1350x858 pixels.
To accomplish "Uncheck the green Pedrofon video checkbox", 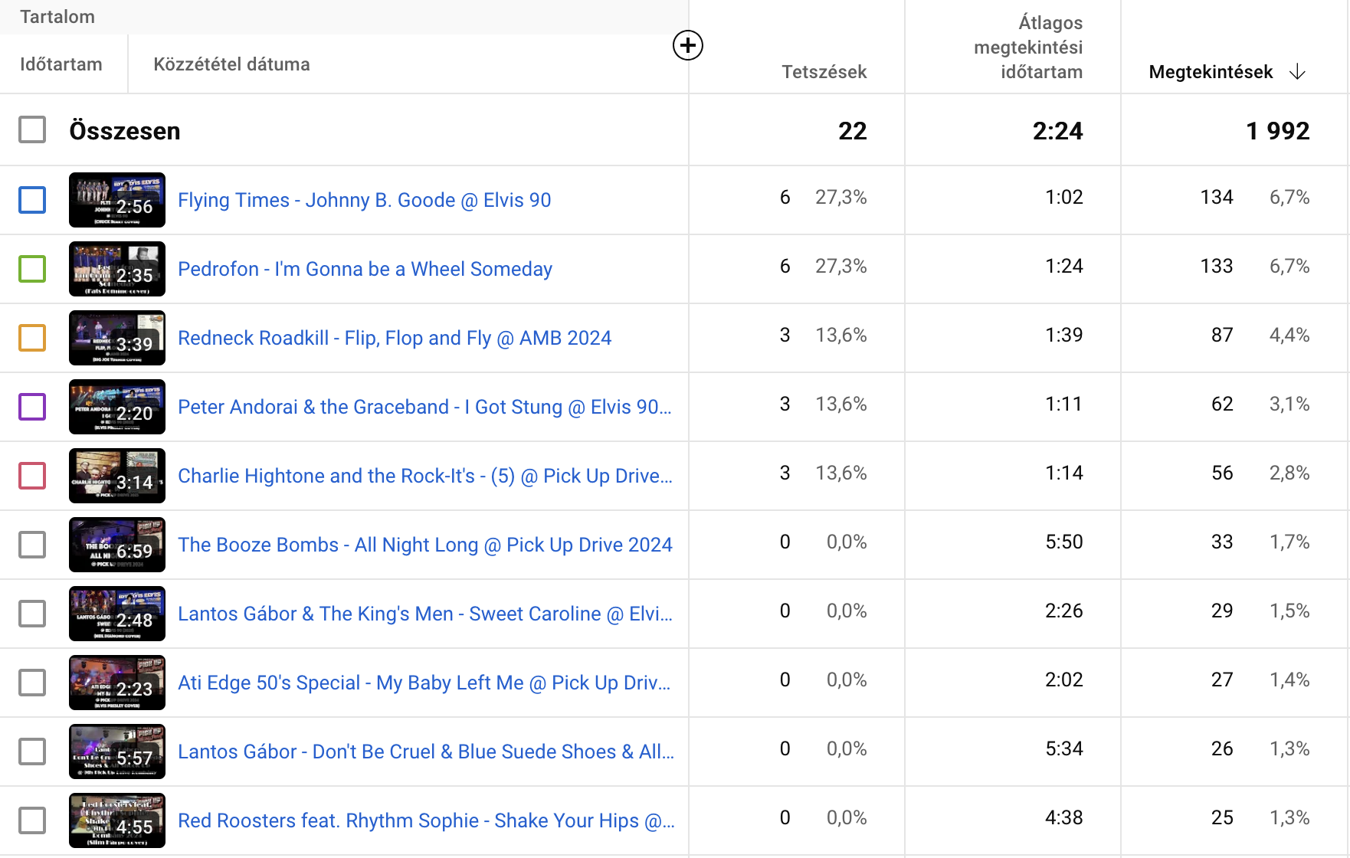I will coord(32,269).
